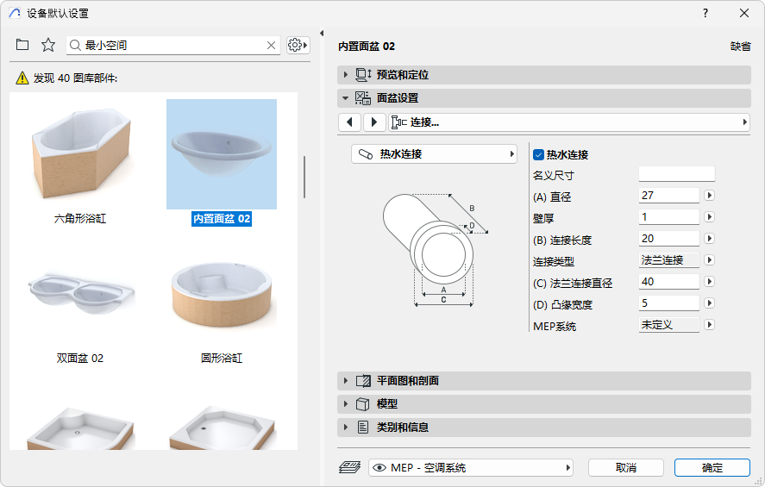Open the MEP系统 未定义 dropdown

[x=710, y=325]
